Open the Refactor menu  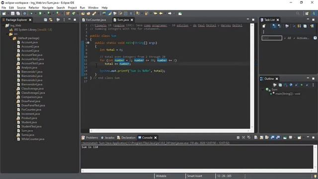34,8
